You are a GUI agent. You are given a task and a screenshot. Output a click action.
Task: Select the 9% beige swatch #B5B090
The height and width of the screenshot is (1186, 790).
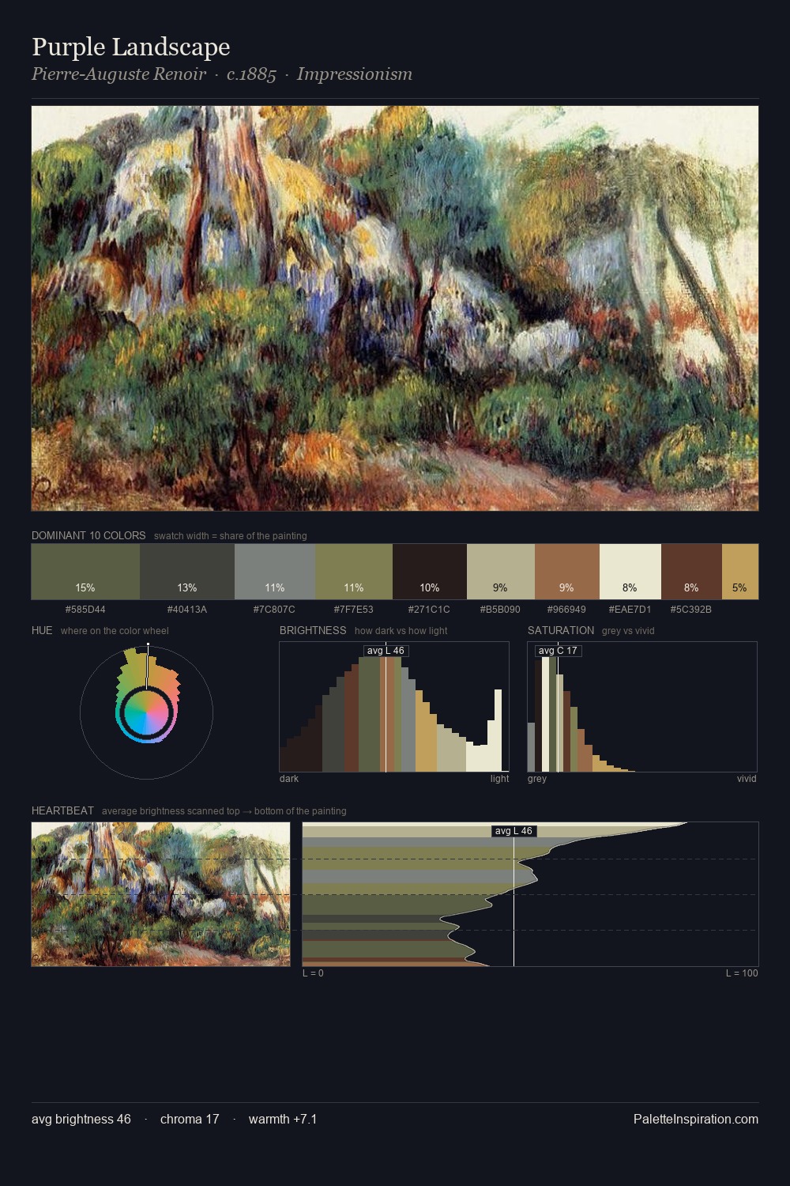click(x=501, y=572)
